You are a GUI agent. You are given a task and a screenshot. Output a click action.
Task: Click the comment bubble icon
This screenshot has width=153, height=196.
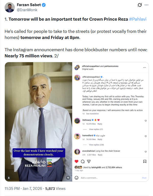83,162
